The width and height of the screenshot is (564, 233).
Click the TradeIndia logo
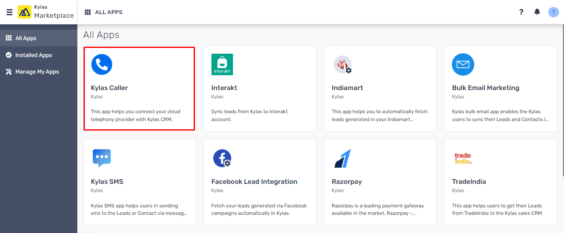(x=463, y=158)
